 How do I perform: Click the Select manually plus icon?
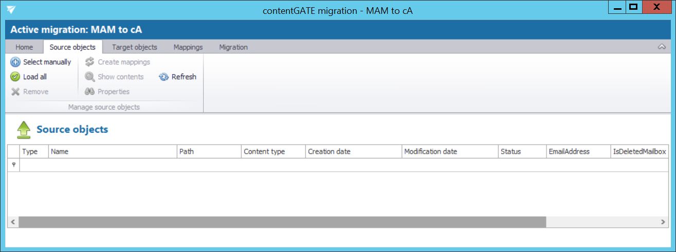click(15, 62)
